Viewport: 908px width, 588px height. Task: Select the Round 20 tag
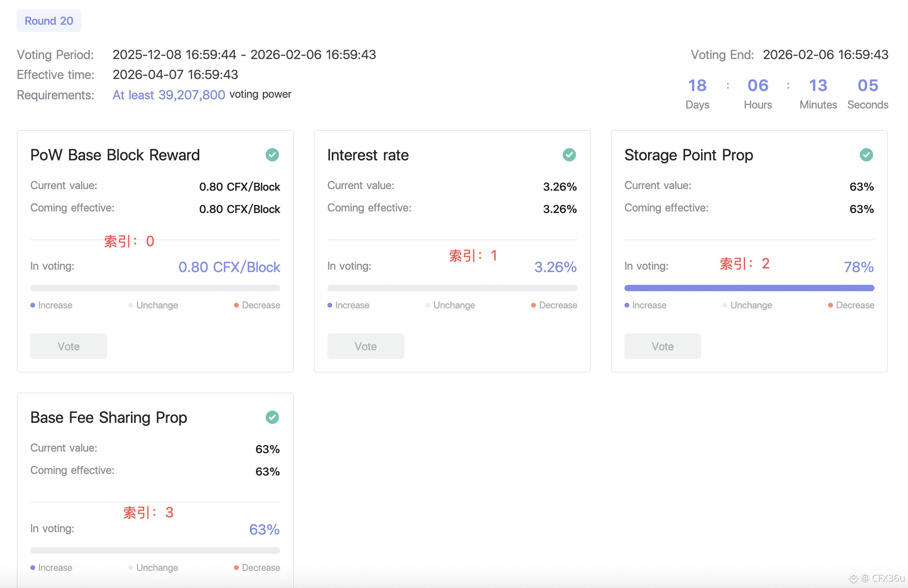tap(49, 21)
